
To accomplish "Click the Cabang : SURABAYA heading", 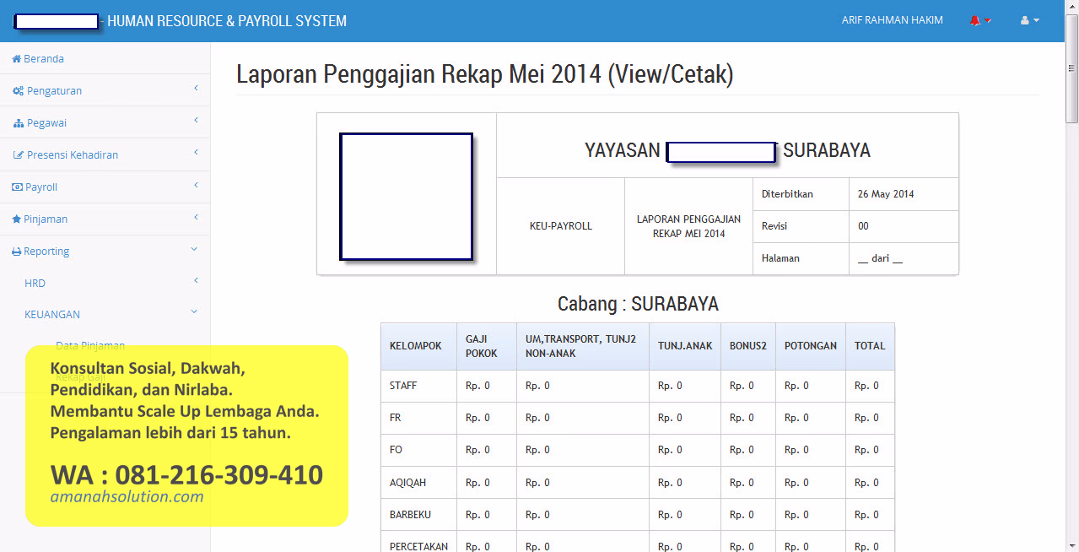I will [638, 304].
